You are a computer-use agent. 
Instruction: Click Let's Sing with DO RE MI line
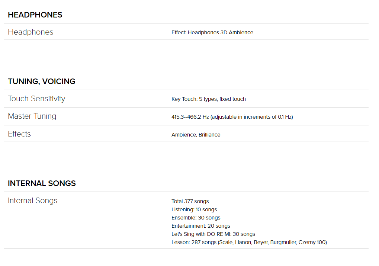[213, 234]
